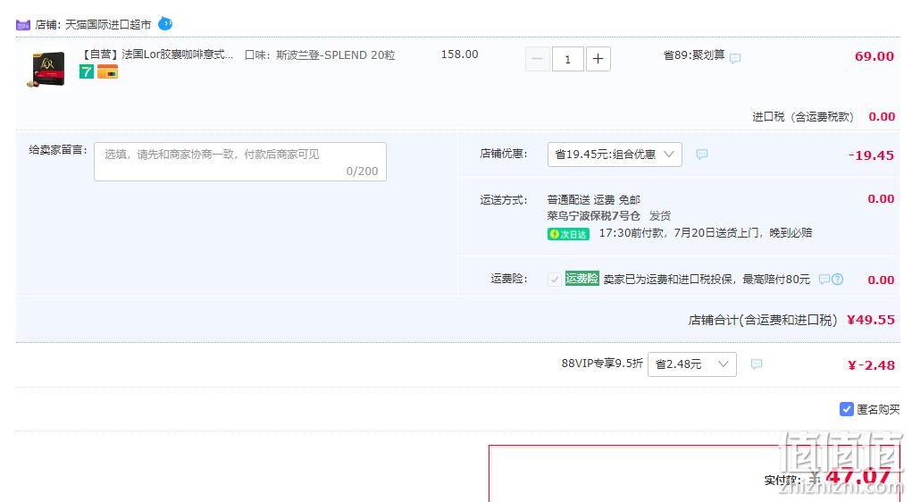
Task: Click the flavor text 斯波兰登-SPLEND 20粒
Action: 336,55
